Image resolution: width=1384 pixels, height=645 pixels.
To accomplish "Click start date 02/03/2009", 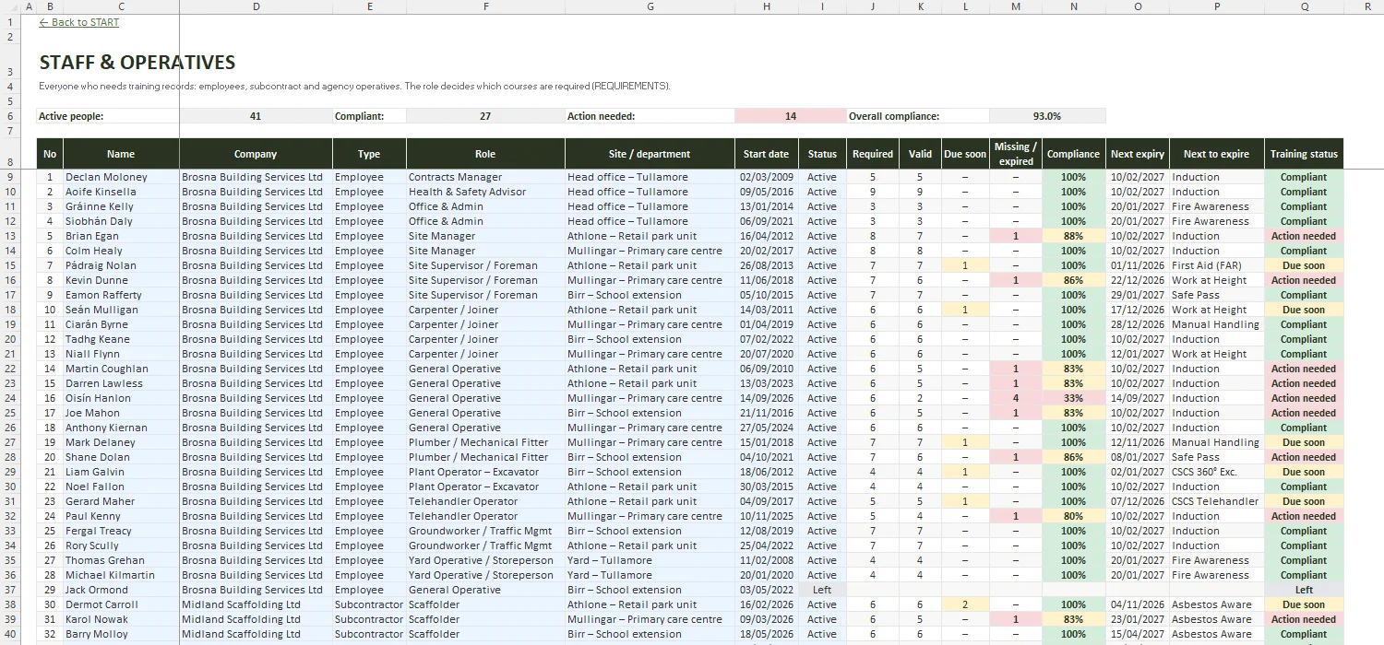I will pyautogui.click(x=767, y=177).
